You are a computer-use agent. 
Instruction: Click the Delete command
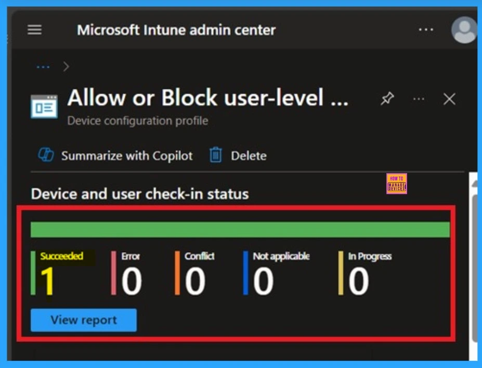249,156
